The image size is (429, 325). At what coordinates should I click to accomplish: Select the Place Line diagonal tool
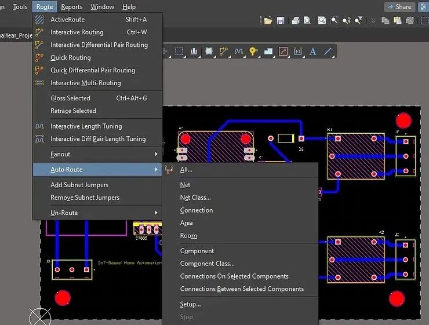coord(328,51)
